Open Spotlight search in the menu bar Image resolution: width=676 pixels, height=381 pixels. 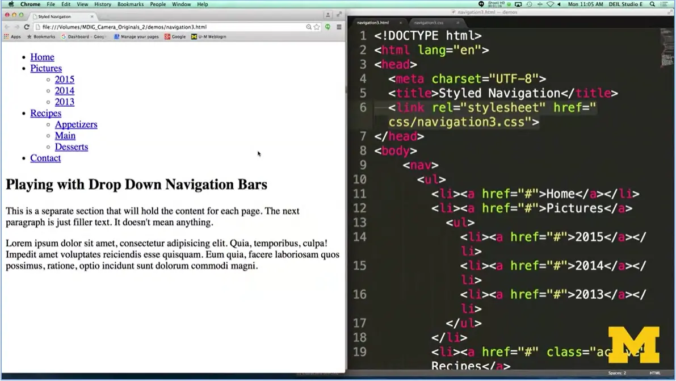[x=652, y=4]
